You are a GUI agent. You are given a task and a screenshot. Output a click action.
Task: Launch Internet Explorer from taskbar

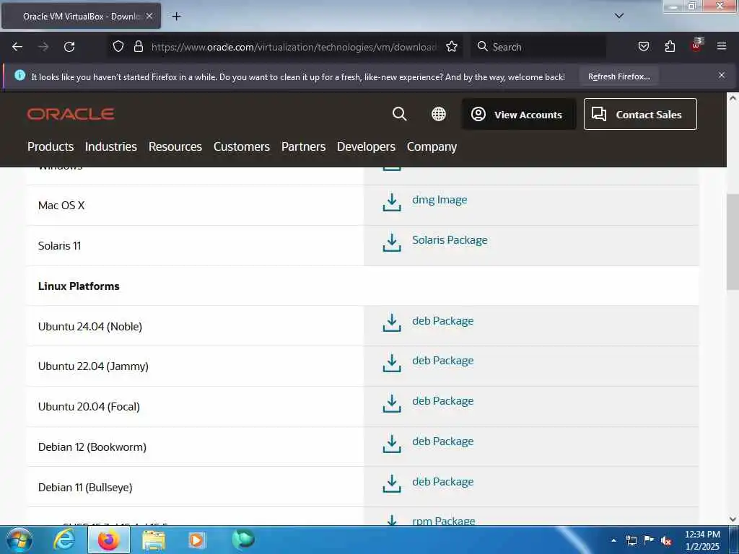pyautogui.click(x=64, y=540)
